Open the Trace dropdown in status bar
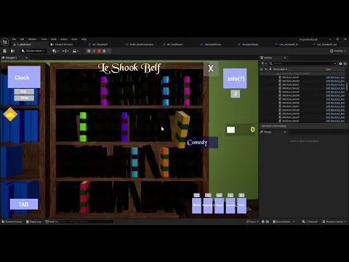The image size is (349, 262). click(252, 222)
